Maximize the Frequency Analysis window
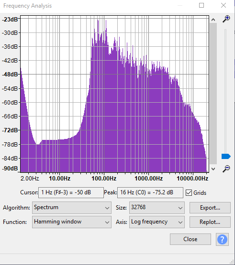 tap(201, 5)
